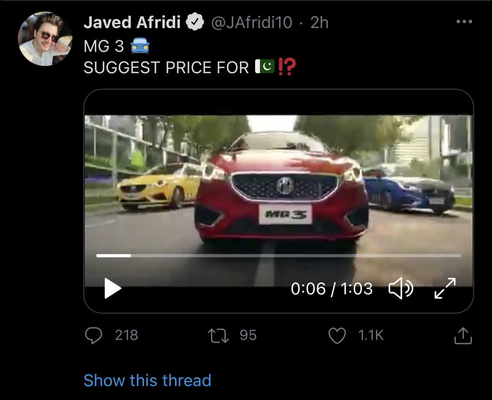
Task: Like the tweet with heart icon
Action: click(x=337, y=336)
